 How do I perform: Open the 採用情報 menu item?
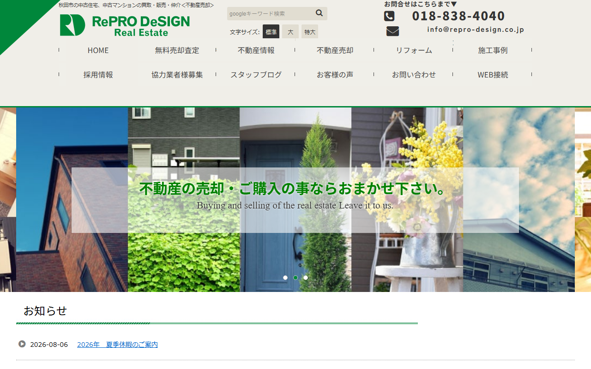(98, 75)
